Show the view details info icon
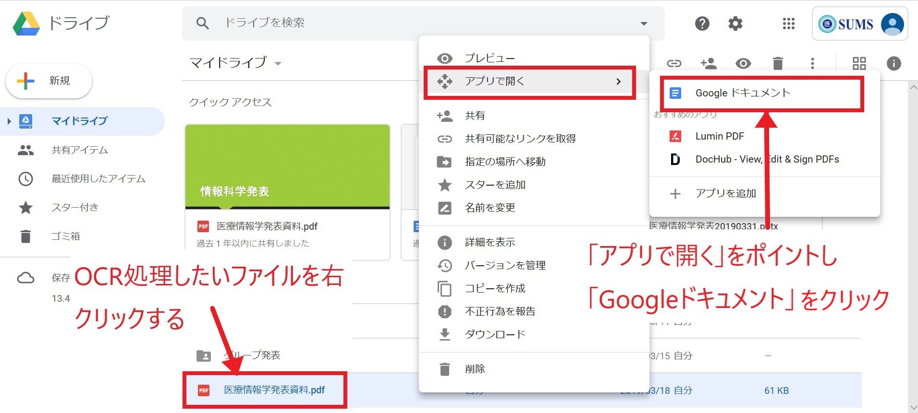This screenshot has width=918, height=413. point(893,63)
